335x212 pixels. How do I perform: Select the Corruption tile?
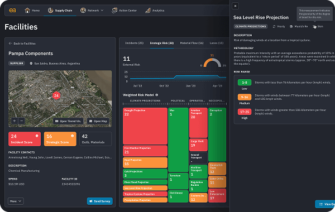(217, 134)
